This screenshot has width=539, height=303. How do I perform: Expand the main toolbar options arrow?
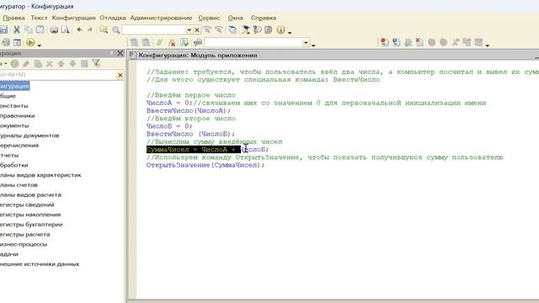(290, 32)
